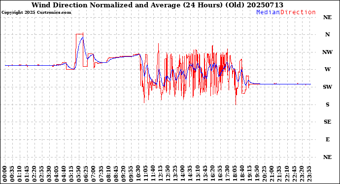
Task: Click the 00:00 time label
Action: click(x=5, y=174)
